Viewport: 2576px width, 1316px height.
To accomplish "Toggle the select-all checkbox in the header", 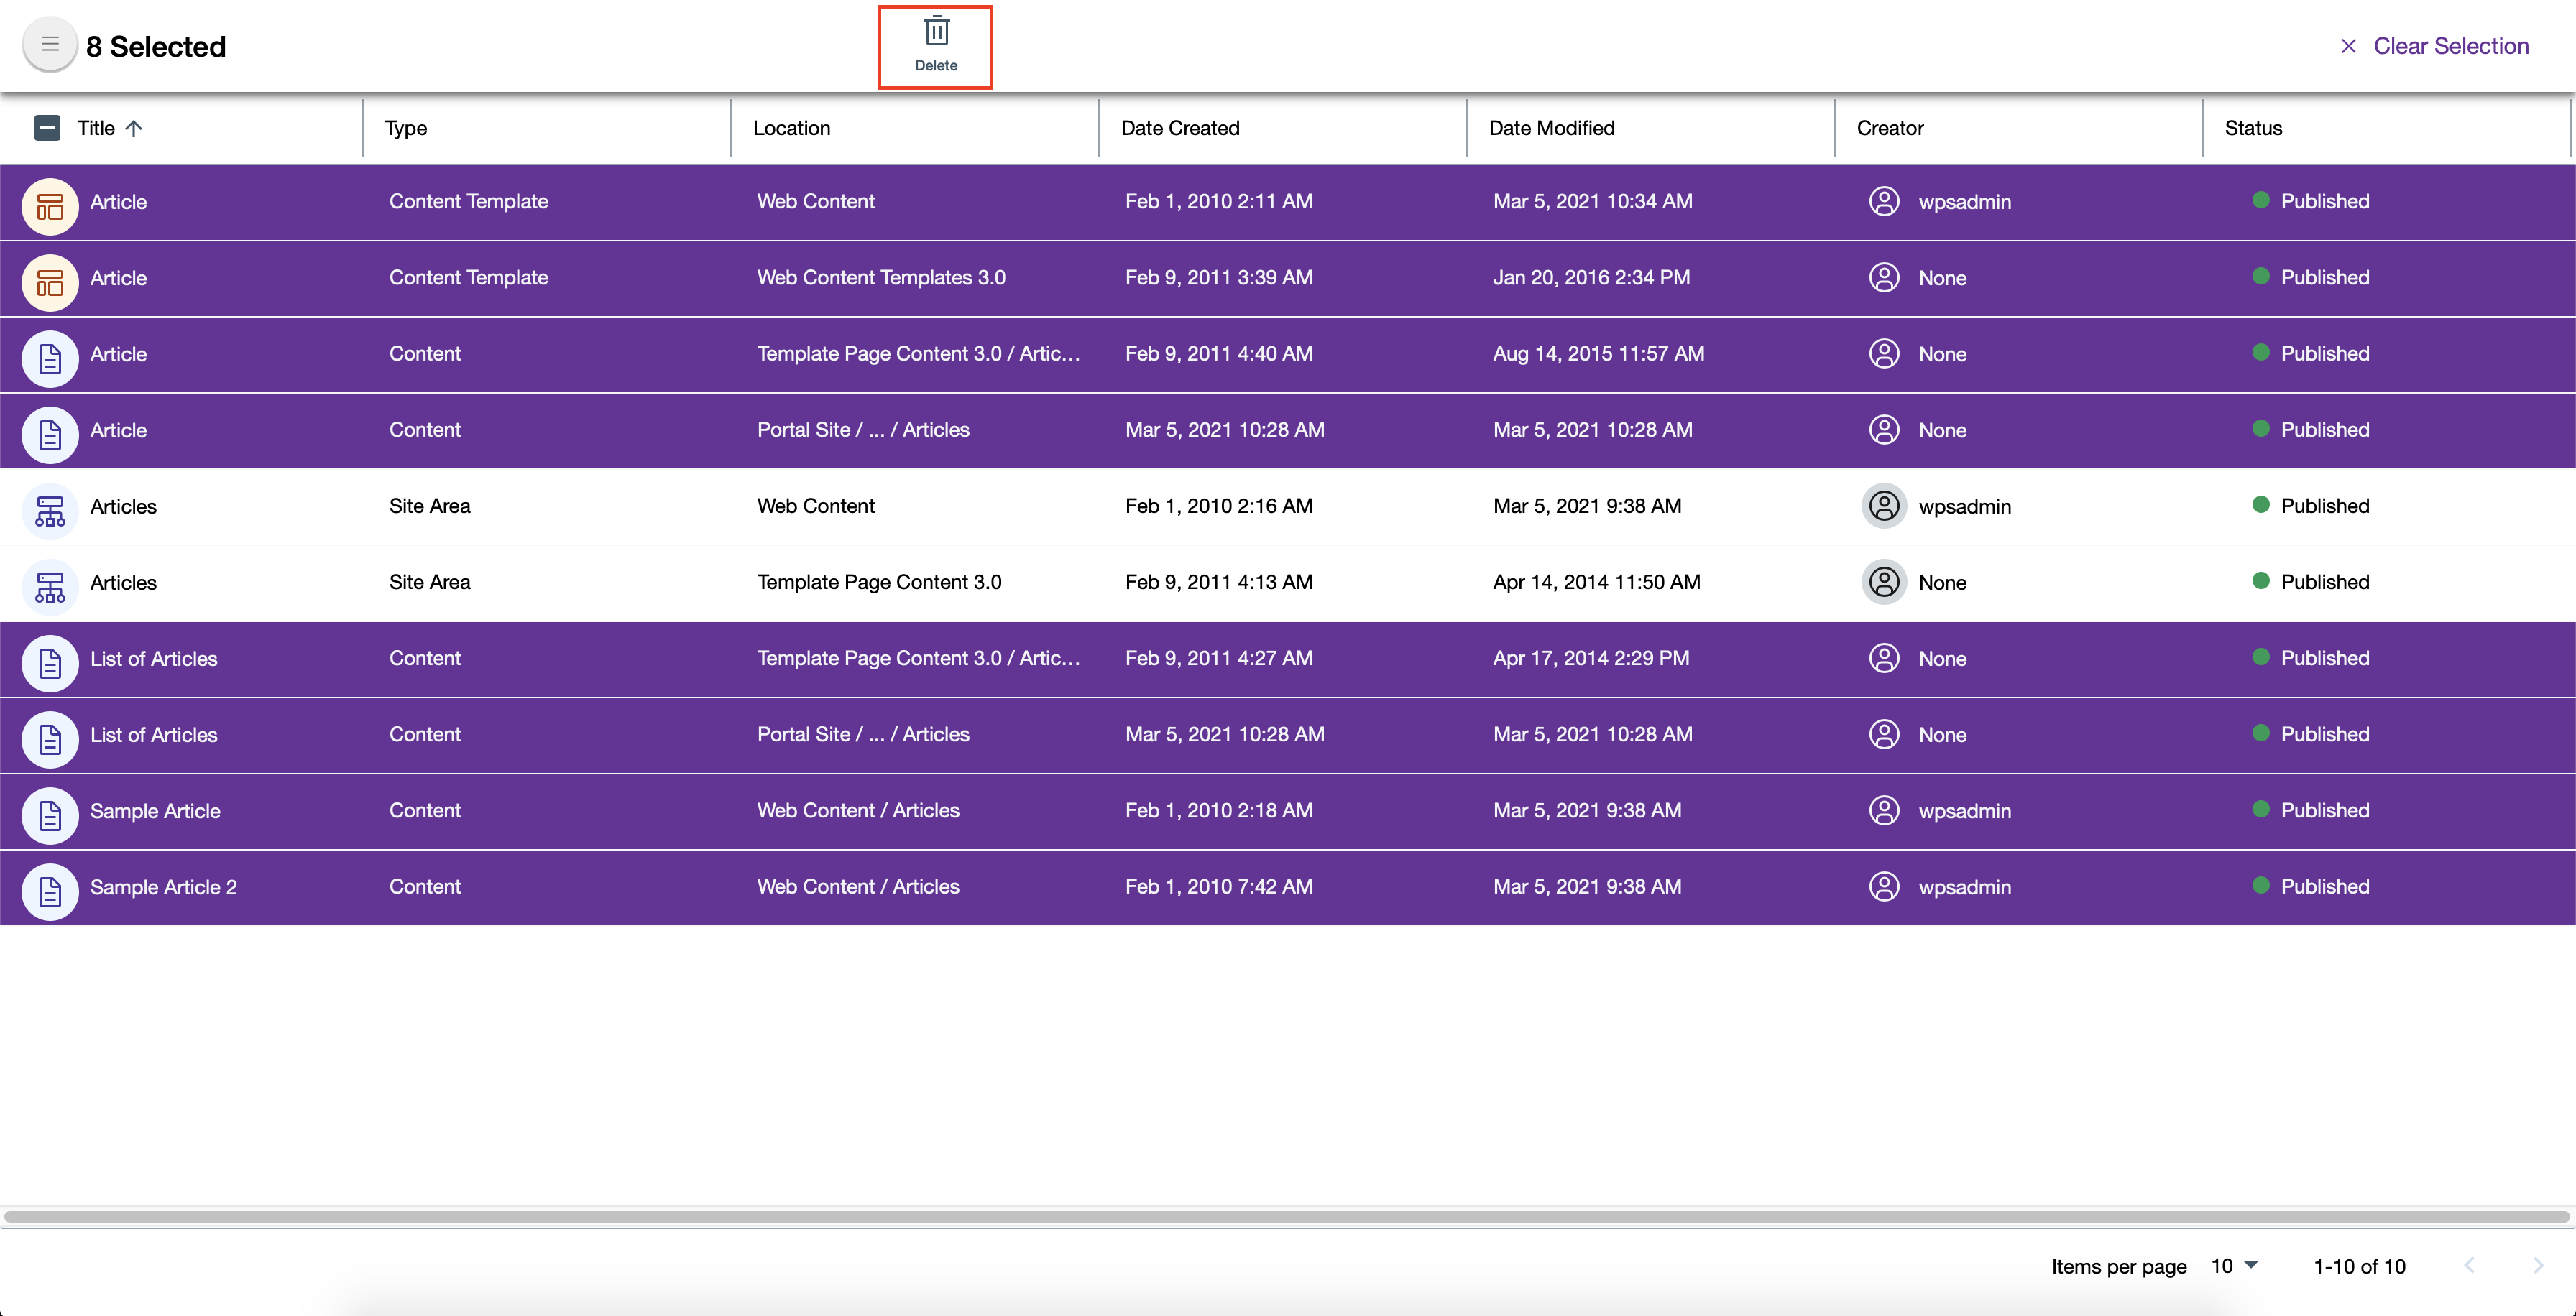I will tap(47, 128).
